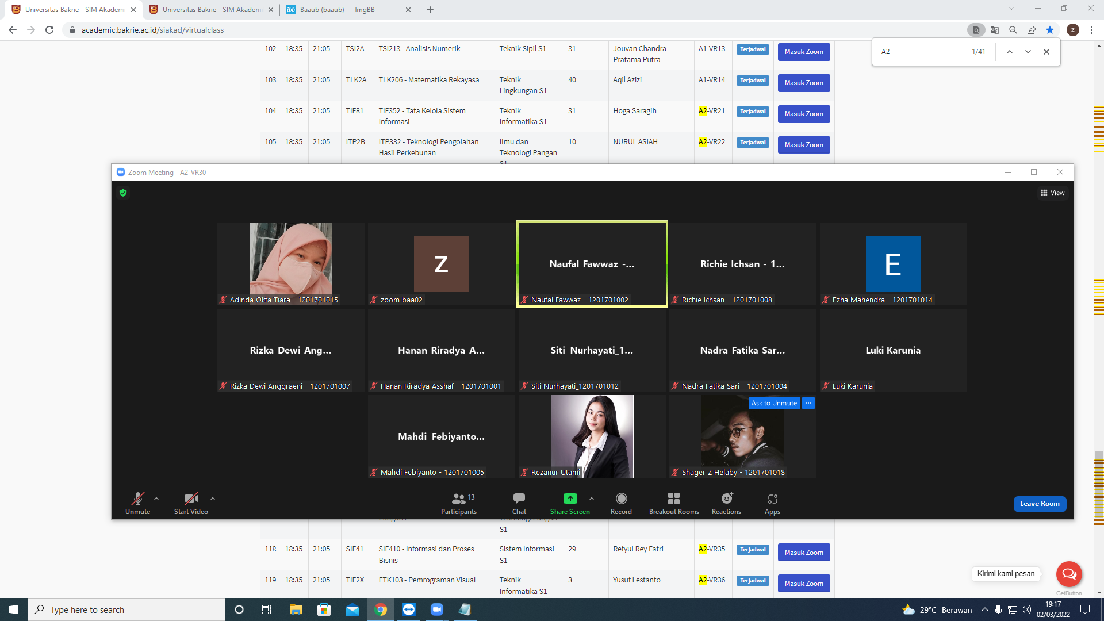Open the Participants panel

[x=459, y=503]
